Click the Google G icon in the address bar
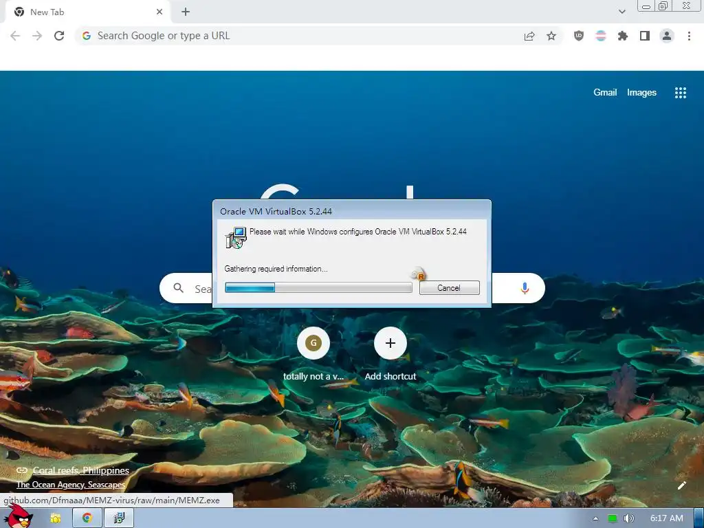 pos(87,36)
